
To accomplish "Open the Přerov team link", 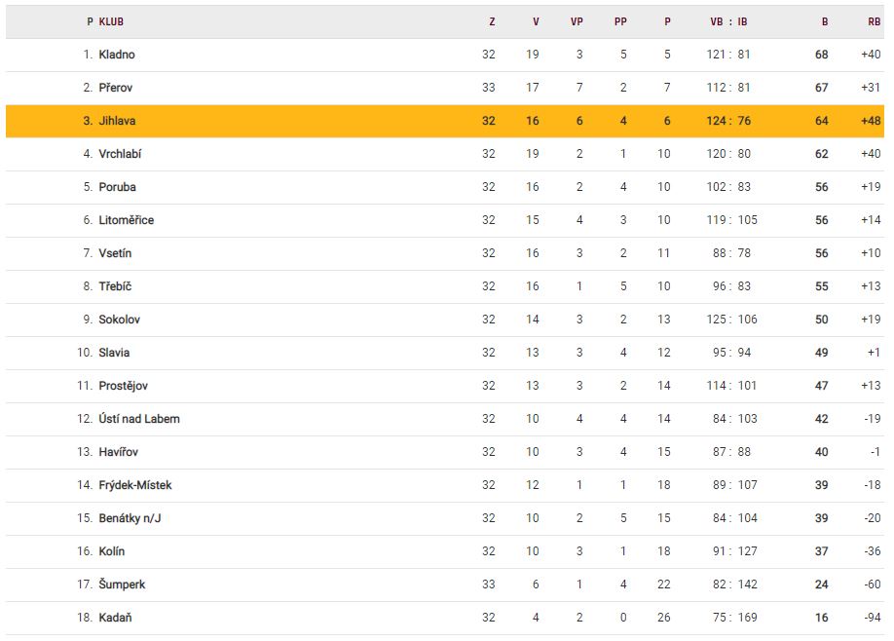I will (116, 88).
